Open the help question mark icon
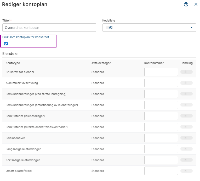 186,4
